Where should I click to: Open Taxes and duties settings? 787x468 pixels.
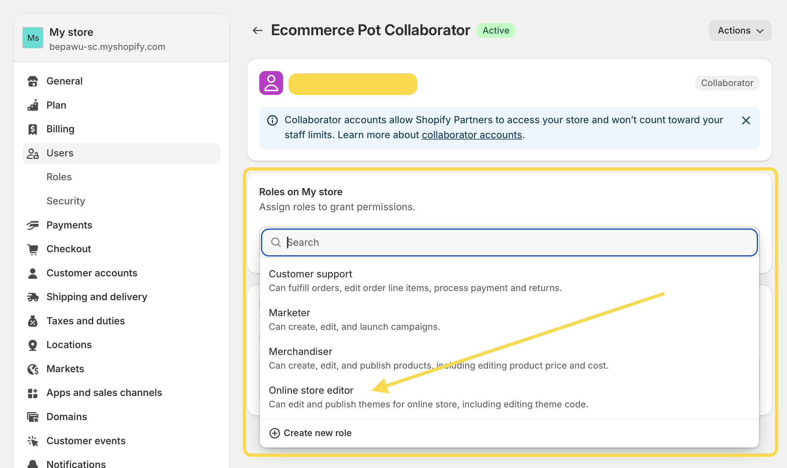(x=121, y=321)
